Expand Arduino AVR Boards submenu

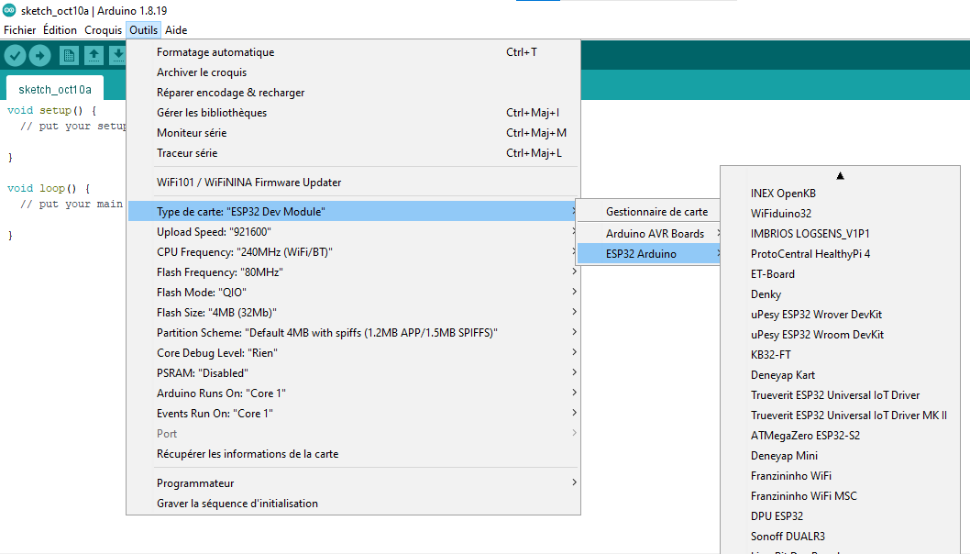pos(648,233)
